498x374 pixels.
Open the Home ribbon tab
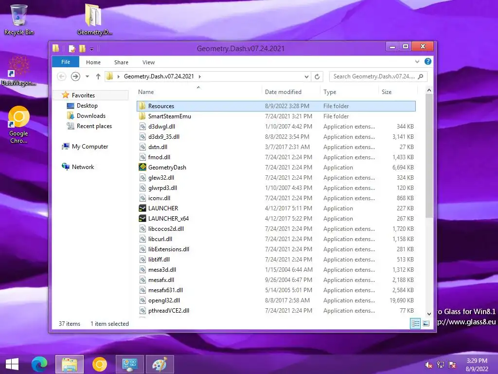click(x=93, y=62)
